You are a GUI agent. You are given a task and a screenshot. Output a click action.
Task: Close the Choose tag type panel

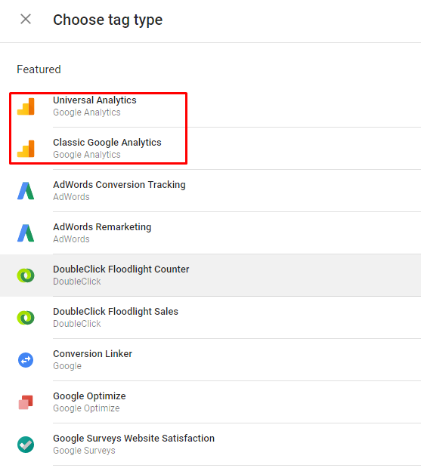(26, 20)
